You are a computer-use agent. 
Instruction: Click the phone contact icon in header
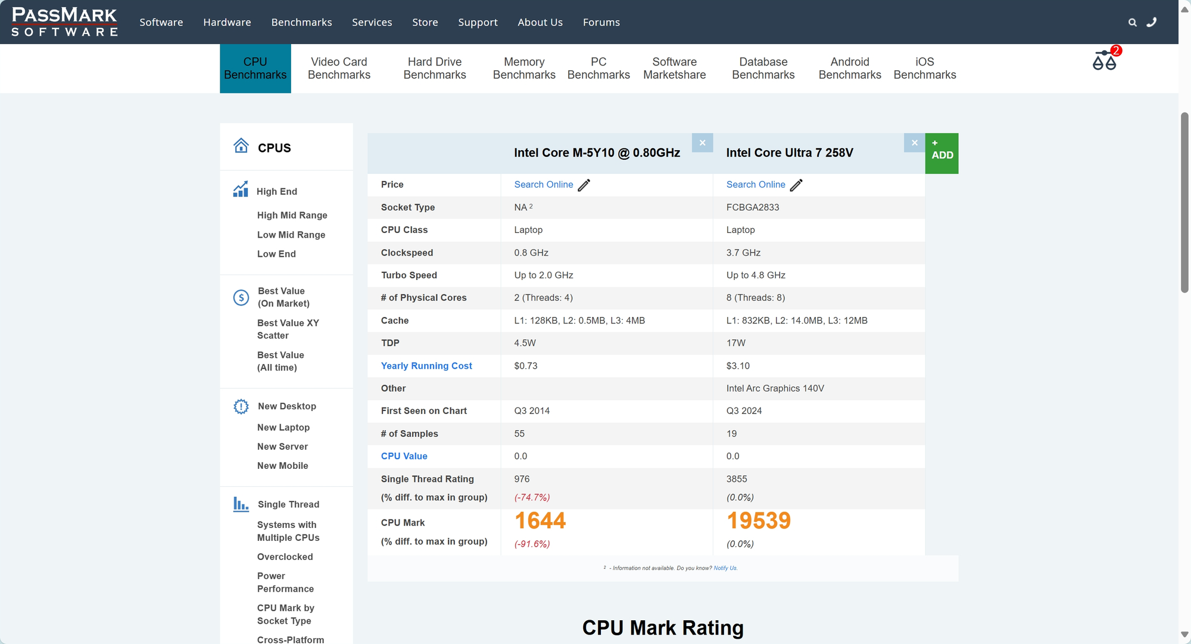(x=1152, y=22)
